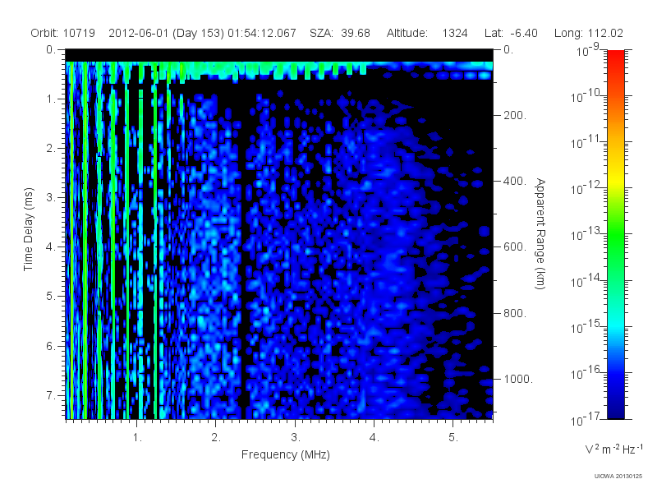The width and height of the screenshot is (657, 493).
Task: Select the "Altitude: 1324" header entry
Action: [x=427, y=33]
